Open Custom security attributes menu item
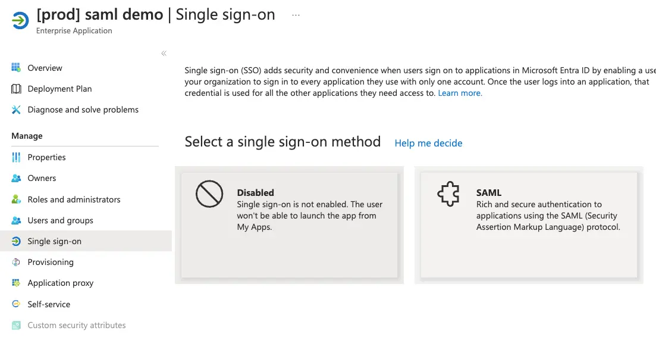The width and height of the screenshot is (656, 343). (x=77, y=325)
